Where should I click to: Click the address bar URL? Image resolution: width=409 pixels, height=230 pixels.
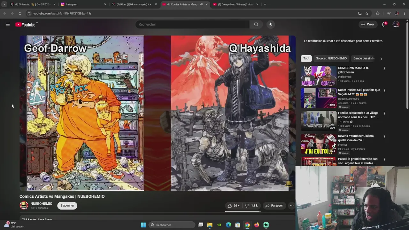click(62, 13)
